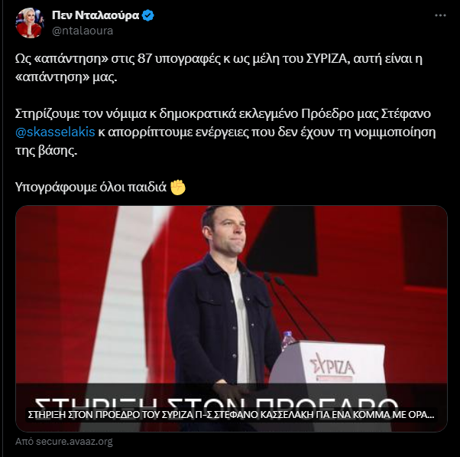Click the microphones above the podium
This screenshot has width=460, height=457.
tap(298, 307)
